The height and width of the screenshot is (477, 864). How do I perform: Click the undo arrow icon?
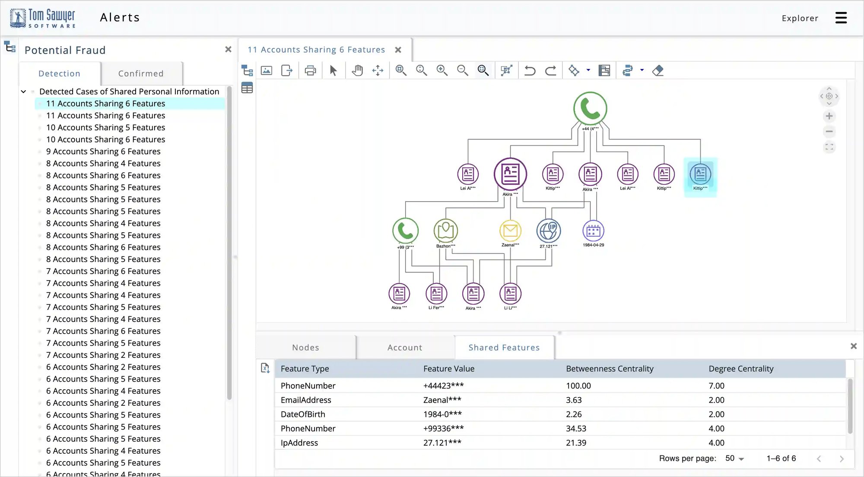pyautogui.click(x=530, y=70)
